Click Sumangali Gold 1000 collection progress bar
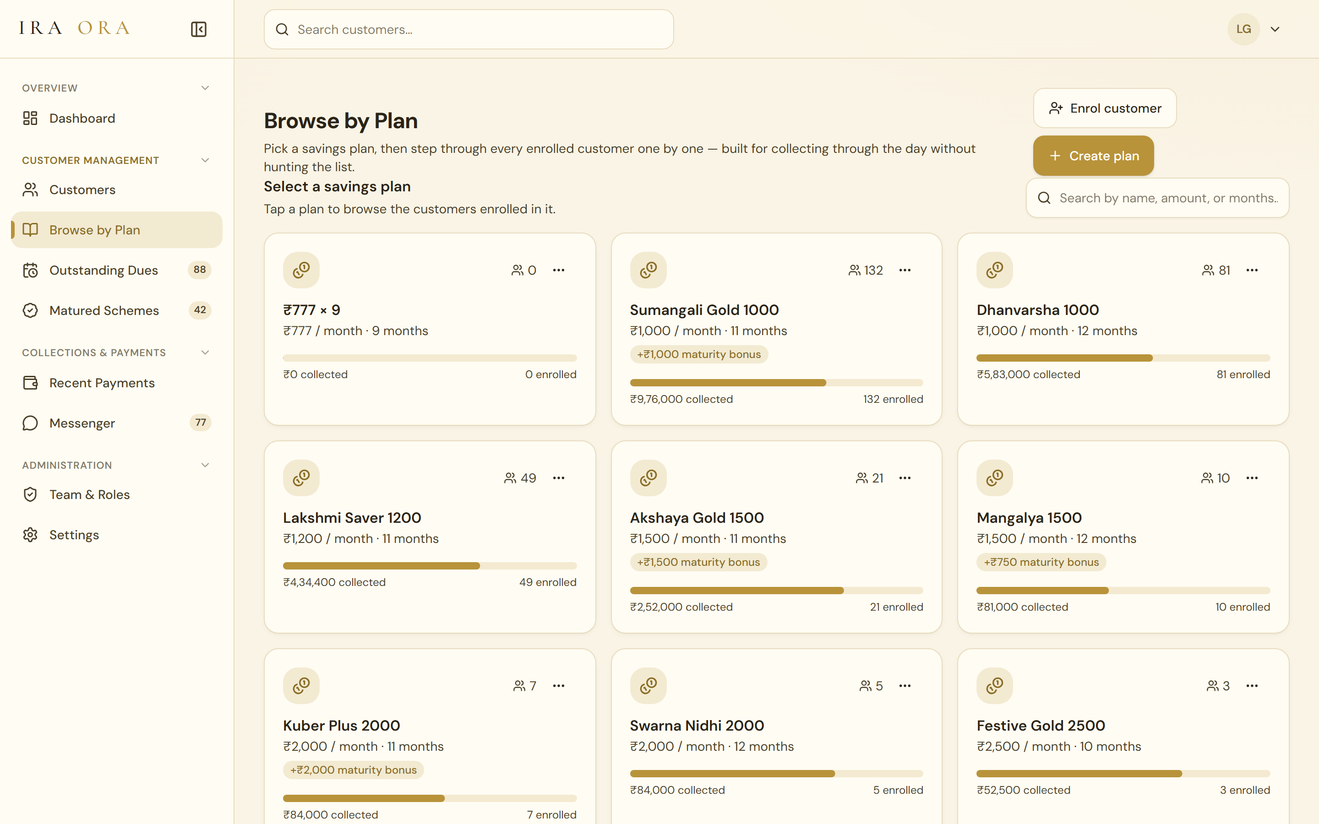The height and width of the screenshot is (824, 1319). pyautogui.click(x=777, y=383)
